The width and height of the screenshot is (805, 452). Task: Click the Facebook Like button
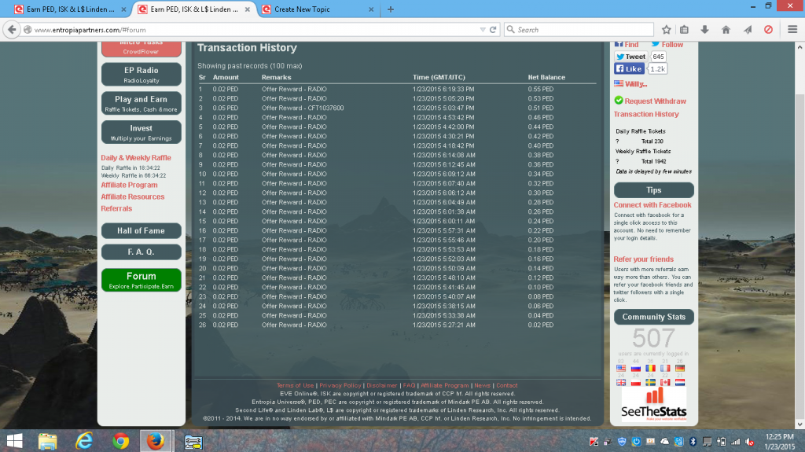tap(629, 69)
